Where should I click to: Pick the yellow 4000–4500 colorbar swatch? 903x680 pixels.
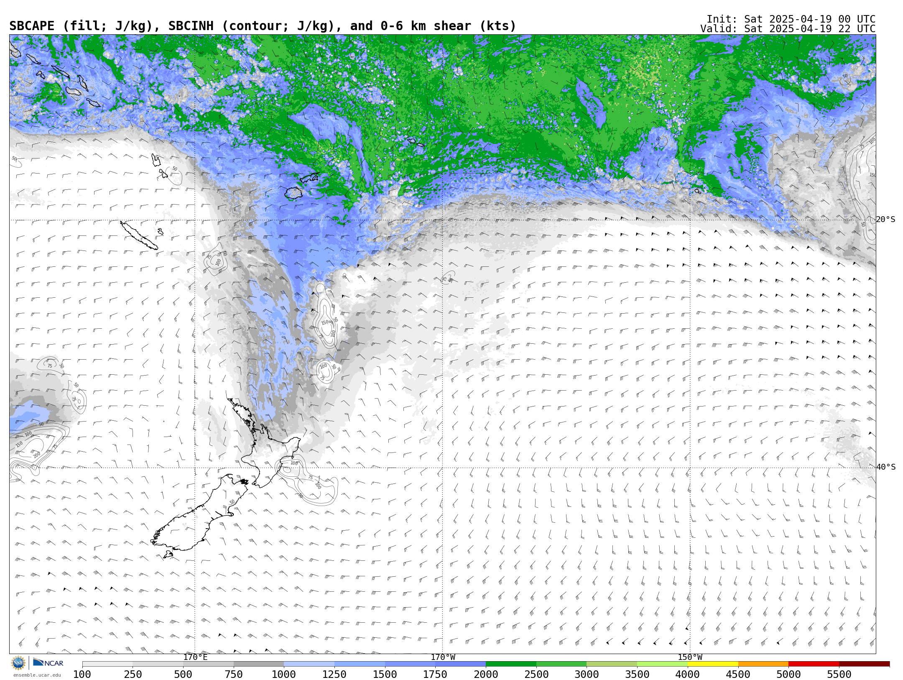click(x=713, y=664)
